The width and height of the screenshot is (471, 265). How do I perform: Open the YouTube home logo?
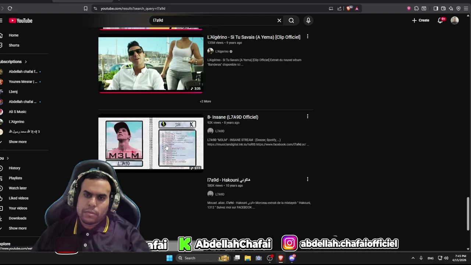coord(21,21)
